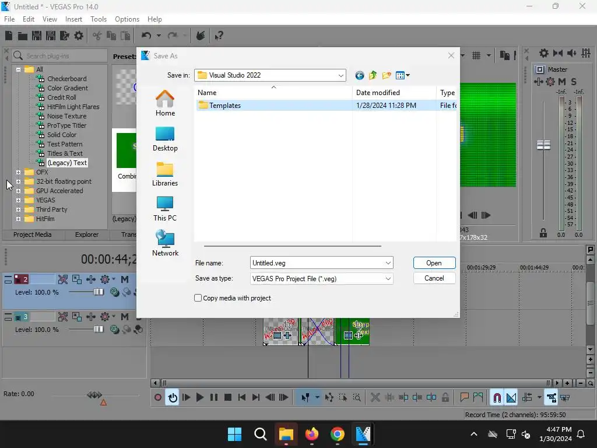Viewport: 597px width, 448px height.
Task: Click the Record button in transport bar
Action: tap(157, 398)
